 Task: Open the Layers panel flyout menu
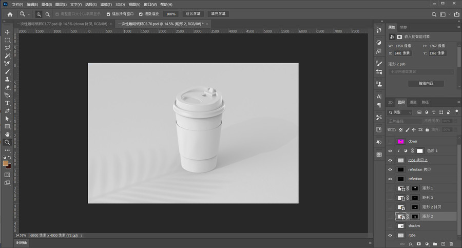pos(458,102)
